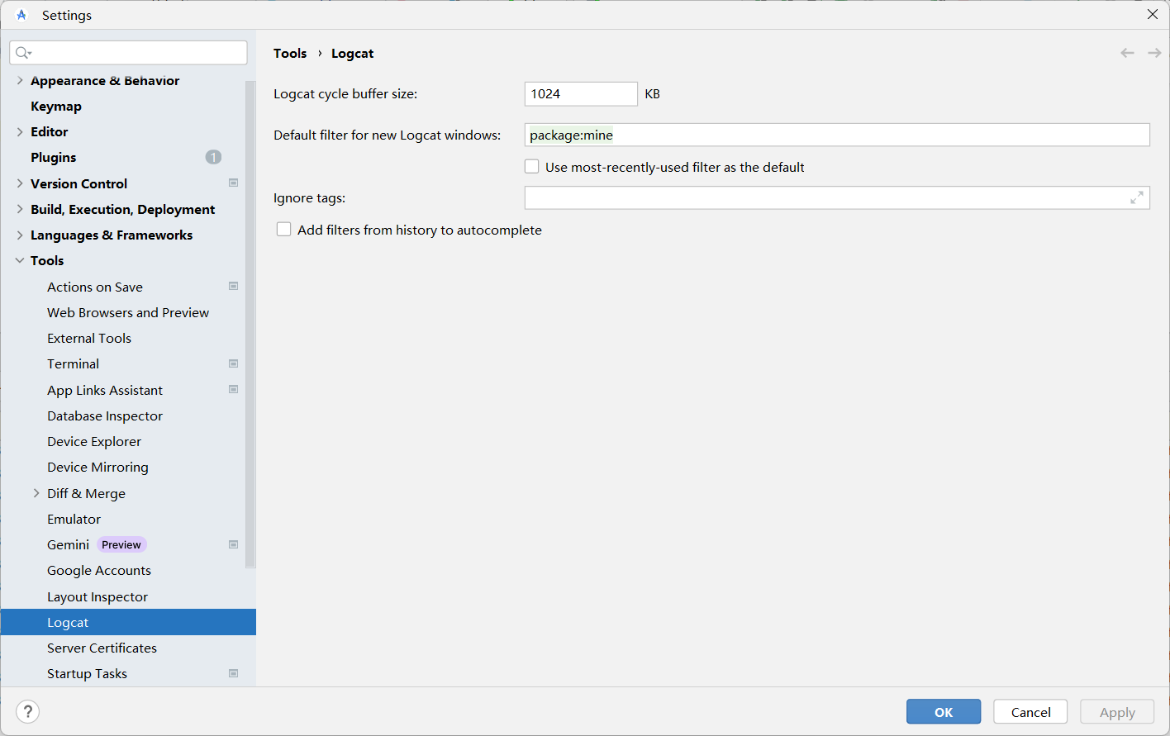Check Add filters from history to autocomplete
The image size is (1170, 736).
284,230
